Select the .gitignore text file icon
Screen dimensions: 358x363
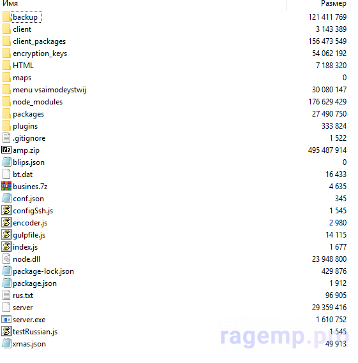tap(6, 138)
